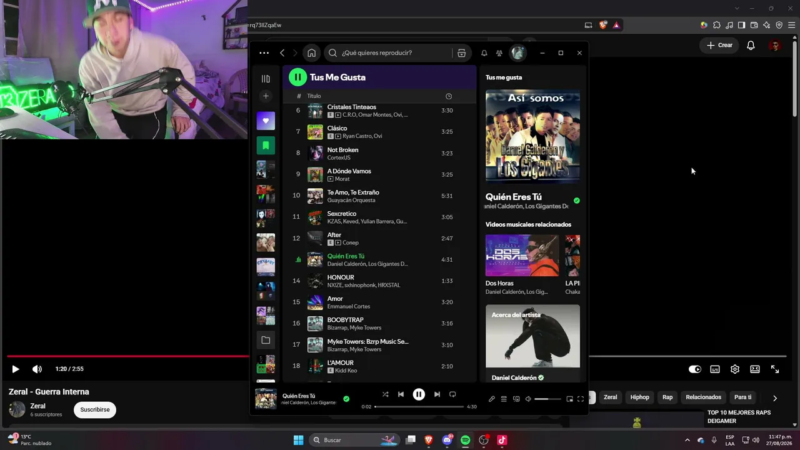Open Spotify's three-dot main menu
The image size is (800, 450).
[264, 53]
